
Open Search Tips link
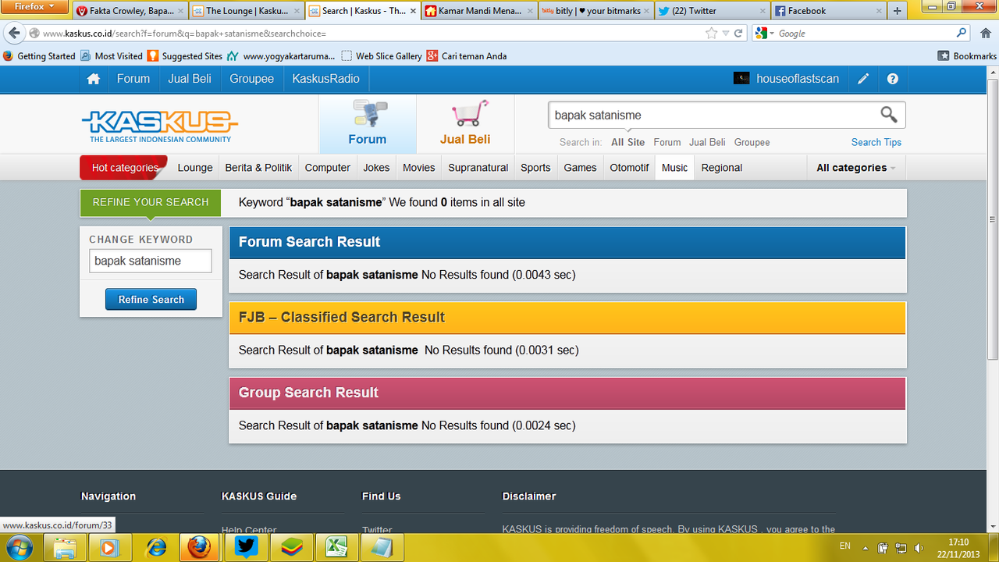(x=876, y=142)
